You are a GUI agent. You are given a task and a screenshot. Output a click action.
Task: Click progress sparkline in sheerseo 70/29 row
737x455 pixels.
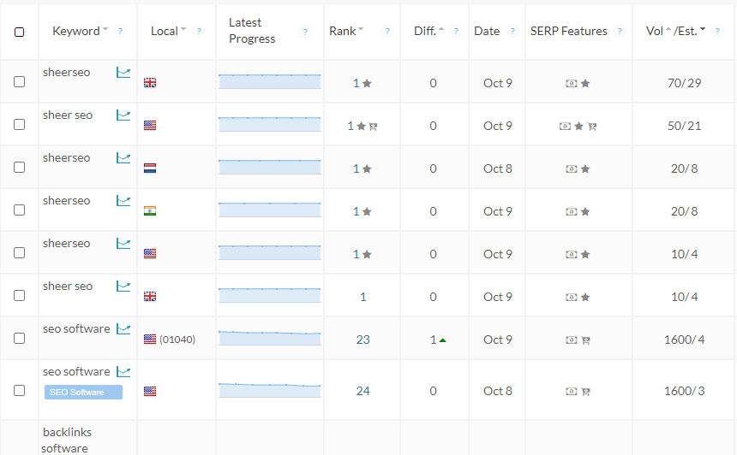[x=270, y=81]
